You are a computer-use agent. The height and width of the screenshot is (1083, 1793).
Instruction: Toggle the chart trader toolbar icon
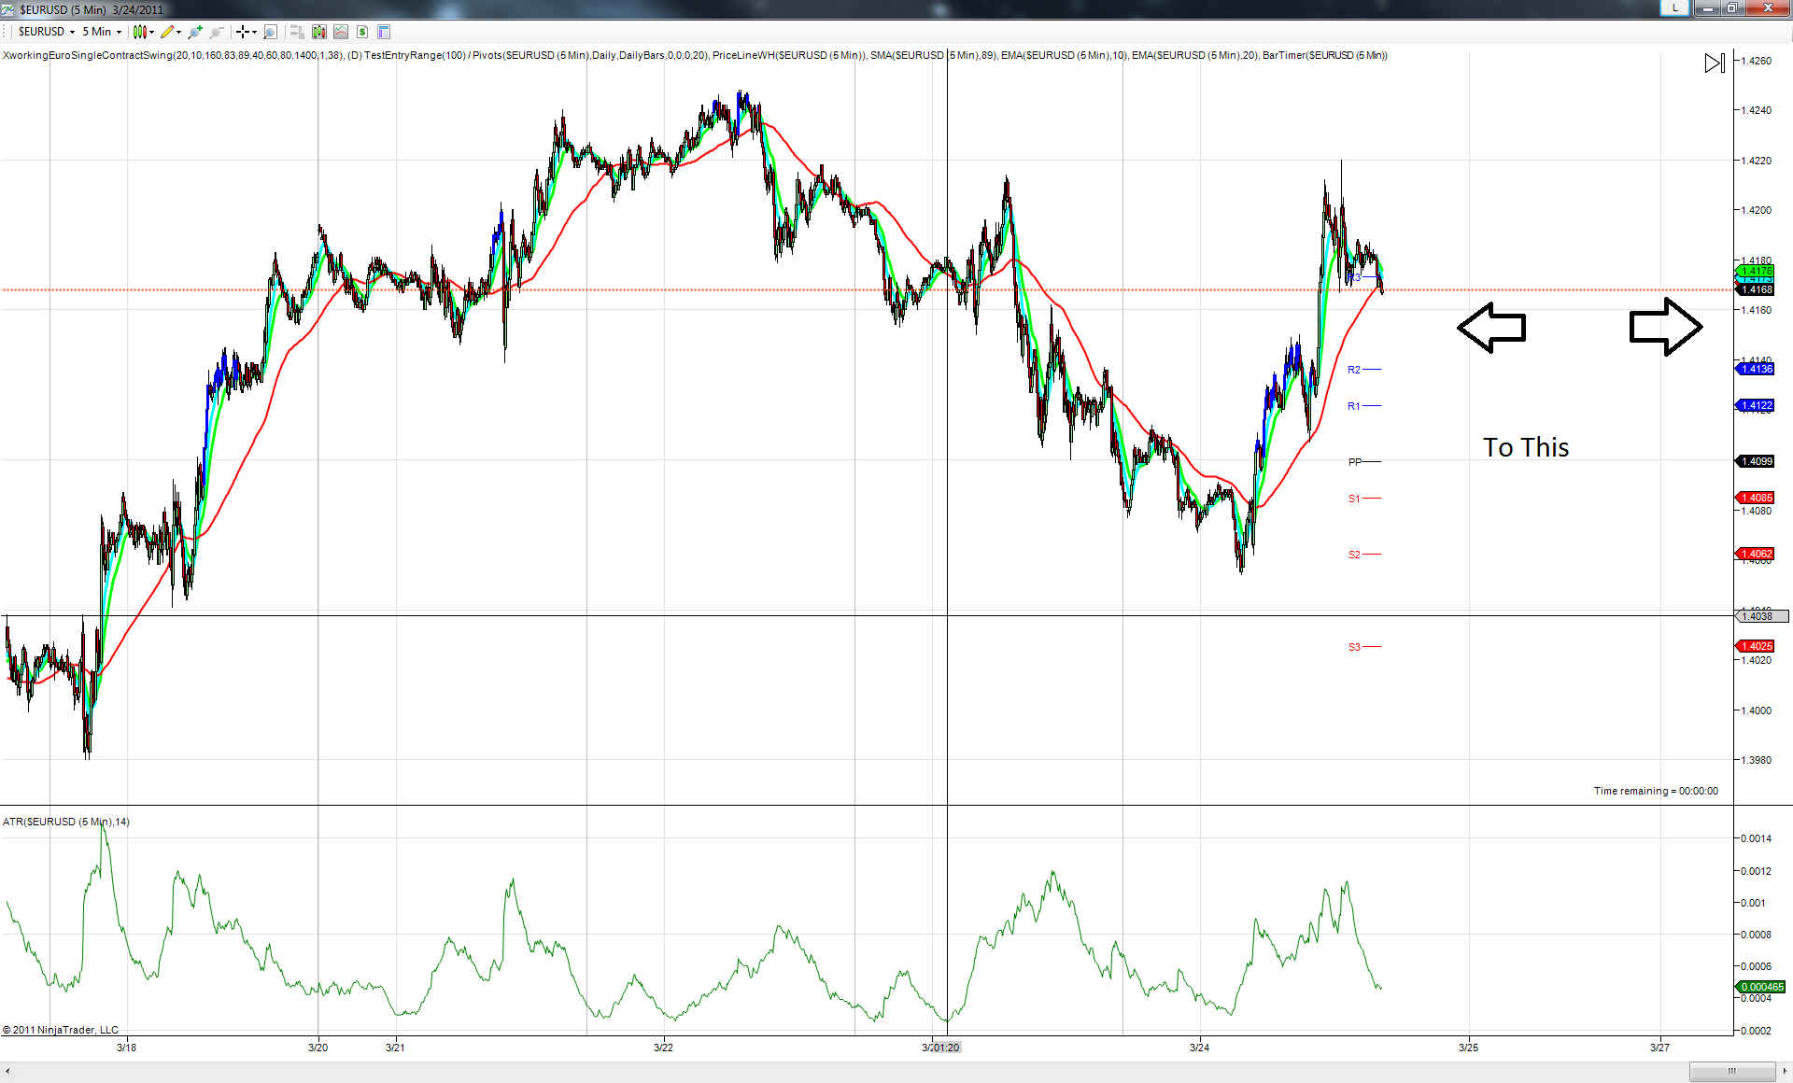tap(297, 32)
